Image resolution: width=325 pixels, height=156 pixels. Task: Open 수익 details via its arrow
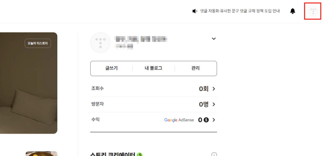pos(214,120)
